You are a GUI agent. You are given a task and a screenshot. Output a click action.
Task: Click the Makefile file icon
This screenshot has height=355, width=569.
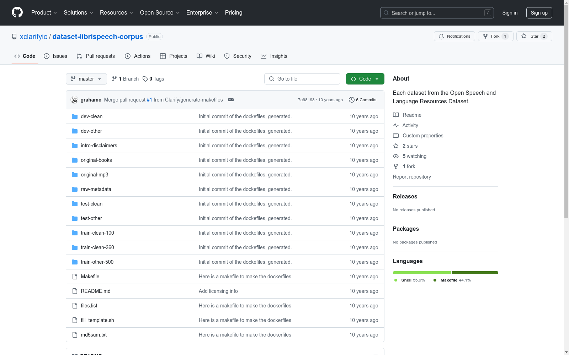(75, 277)
